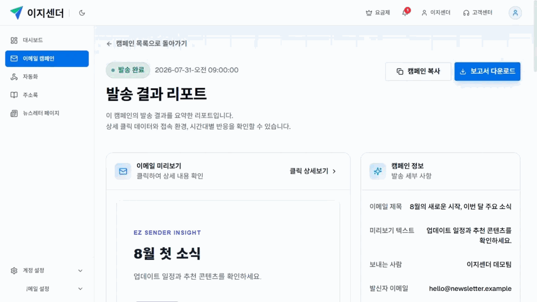The image size is (537, 302).
Task: Click the 계정 설정 gear icon
Action: tap(14, 271)
